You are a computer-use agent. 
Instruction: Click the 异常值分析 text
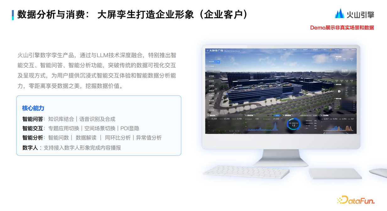[149, 138]
